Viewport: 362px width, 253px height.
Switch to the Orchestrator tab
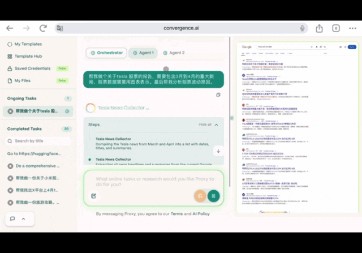pyautogui.click(x=106, y=53)
